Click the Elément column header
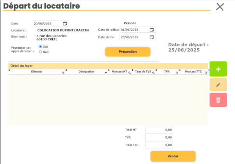The image size is (235, 164). tap(36, 72)
